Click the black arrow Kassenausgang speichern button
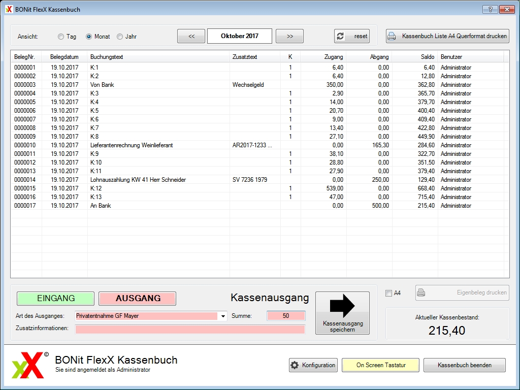 342,313
